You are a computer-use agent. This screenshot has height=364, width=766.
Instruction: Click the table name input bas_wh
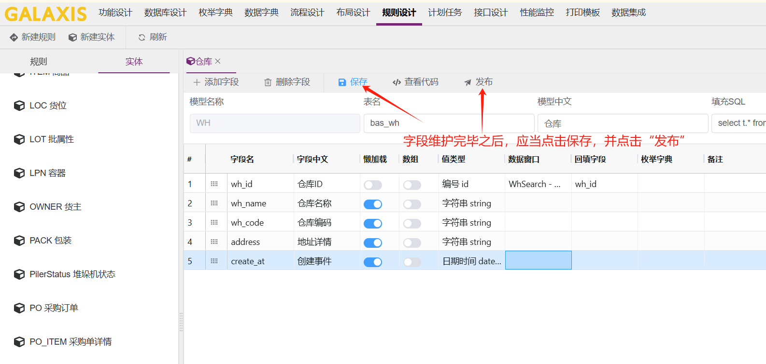pyautogui.click(x=448, y=123)
